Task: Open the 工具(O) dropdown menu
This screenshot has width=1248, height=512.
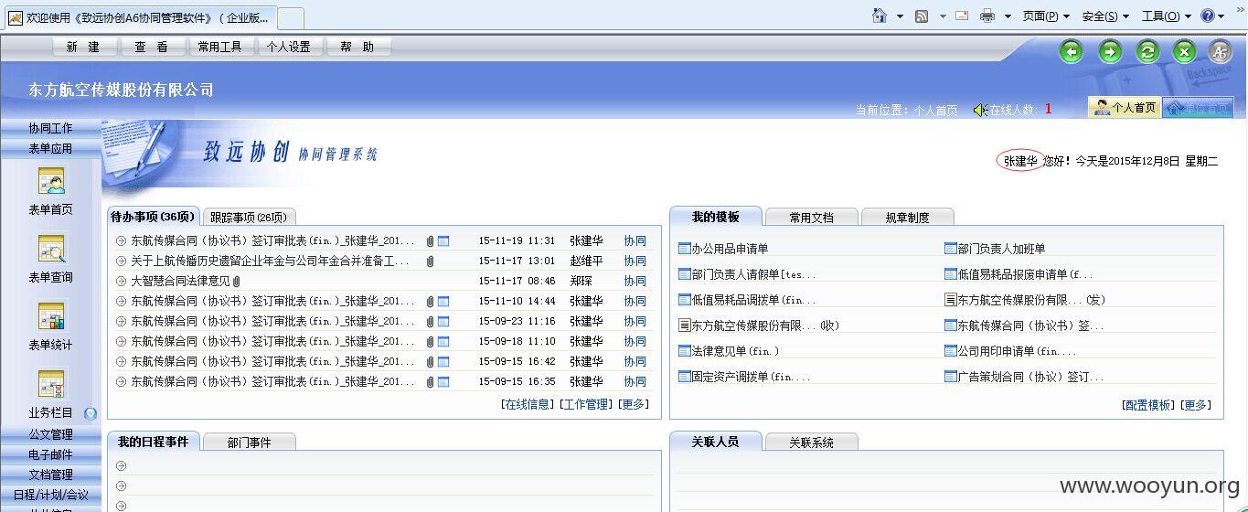Action: pyautogui.click(x=1166, y=16)
